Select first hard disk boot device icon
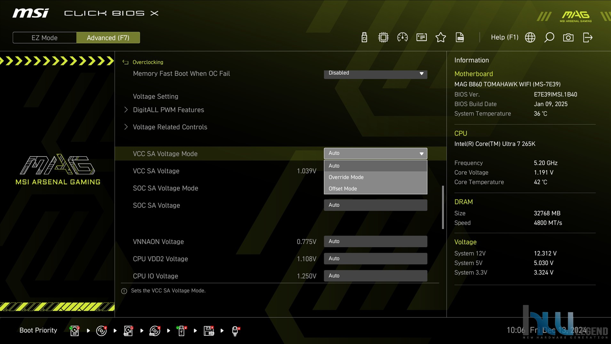 [x=75, y=331]
